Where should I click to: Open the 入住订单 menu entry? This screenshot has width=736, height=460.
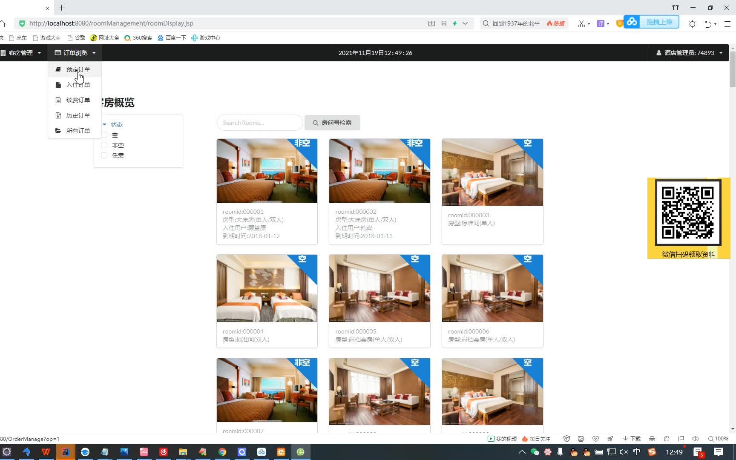[75, 85]
